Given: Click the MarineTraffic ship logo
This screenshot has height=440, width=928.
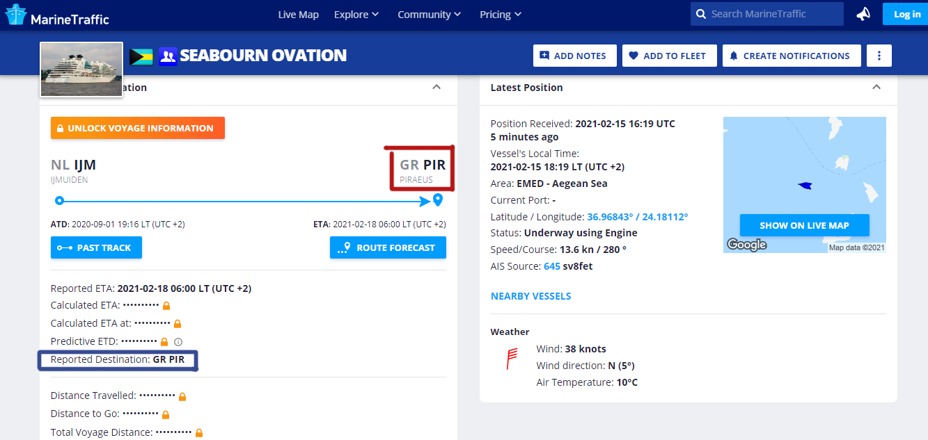Looking at the screenshot, I should click(x=15, y=15).
